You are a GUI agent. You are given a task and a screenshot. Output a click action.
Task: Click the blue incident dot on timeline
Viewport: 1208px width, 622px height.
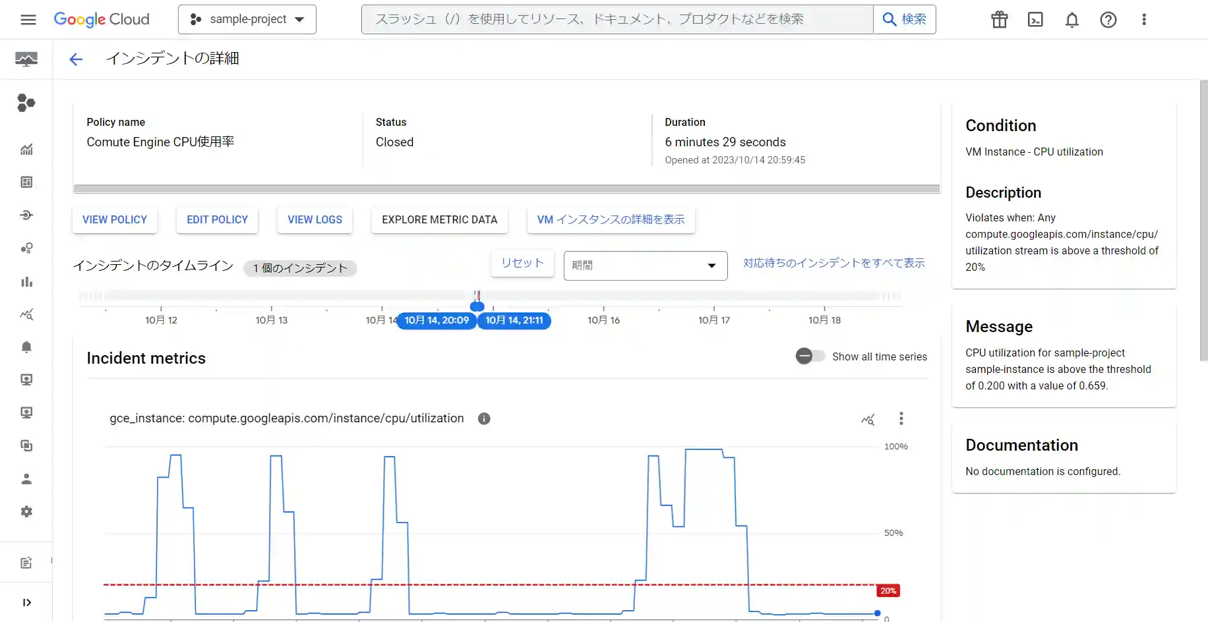tap(477, 306)
